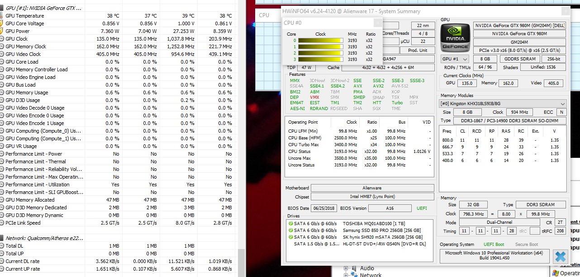Viewport: 580px width, 277px height.
Task: Click the Core 3 clock bar
Action: pyautogui.click(x=320, y=59)
